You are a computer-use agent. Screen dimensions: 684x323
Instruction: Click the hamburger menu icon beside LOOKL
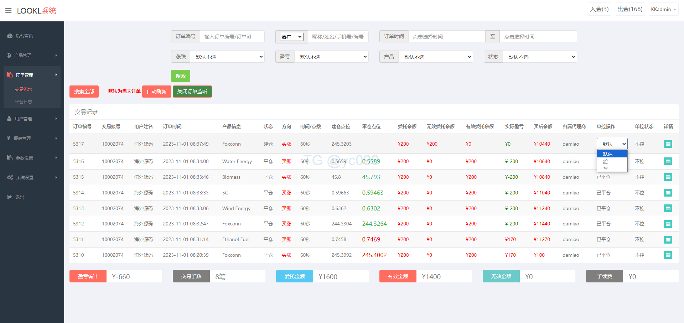tap(8, 11)
